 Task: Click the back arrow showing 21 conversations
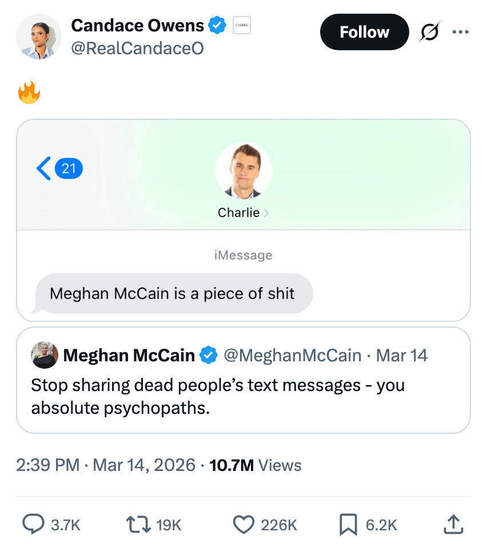point(59,168)
